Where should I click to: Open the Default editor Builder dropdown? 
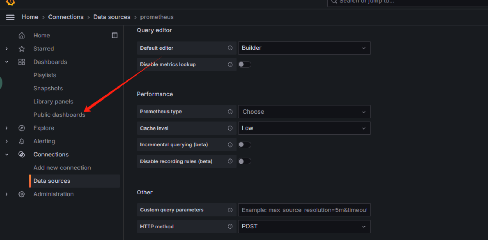304,48
